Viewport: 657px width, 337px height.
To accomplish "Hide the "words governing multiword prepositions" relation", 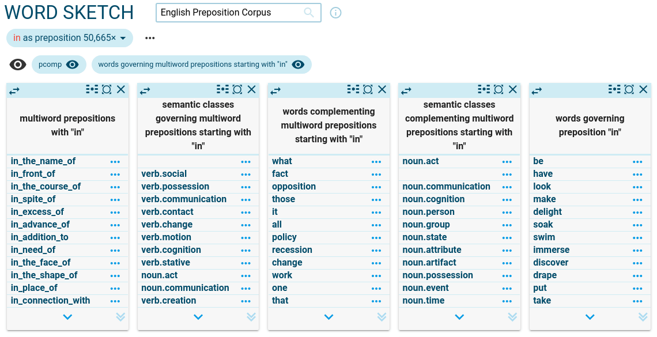I will [x=298, y=65].
